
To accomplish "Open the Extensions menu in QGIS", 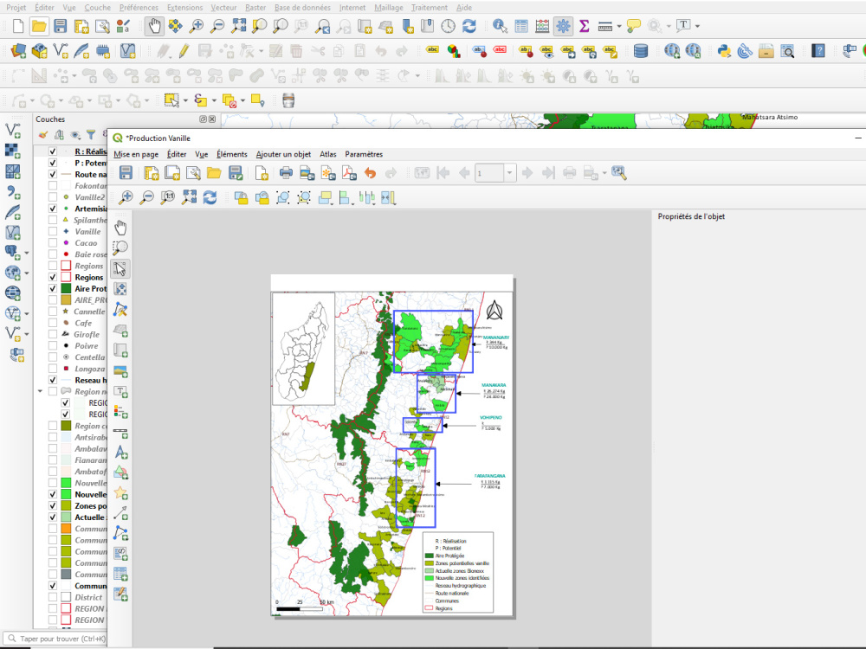I will (x=185, y=8).
